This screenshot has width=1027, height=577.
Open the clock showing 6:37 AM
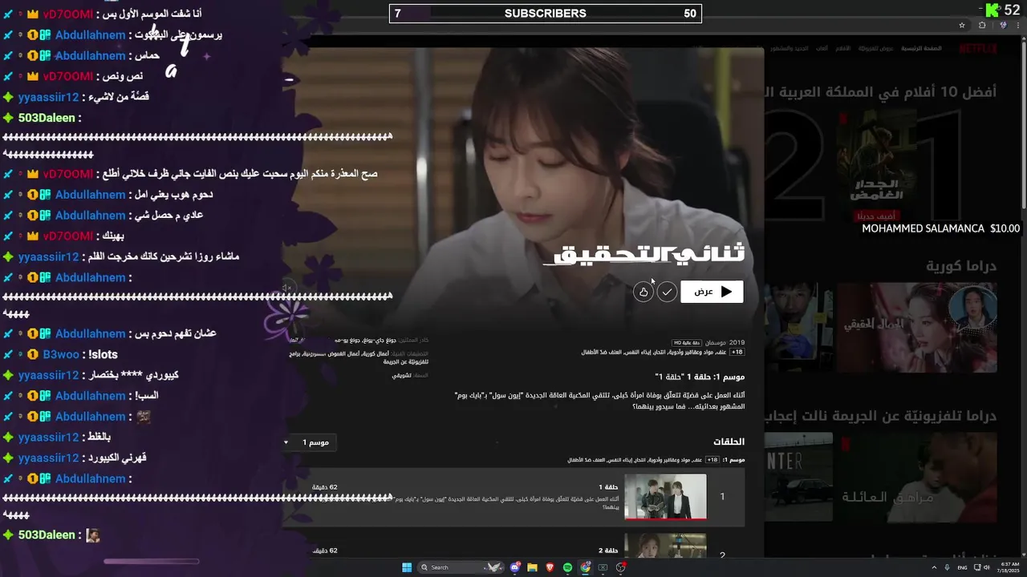pyautogui.click(x=1009, y=567)
